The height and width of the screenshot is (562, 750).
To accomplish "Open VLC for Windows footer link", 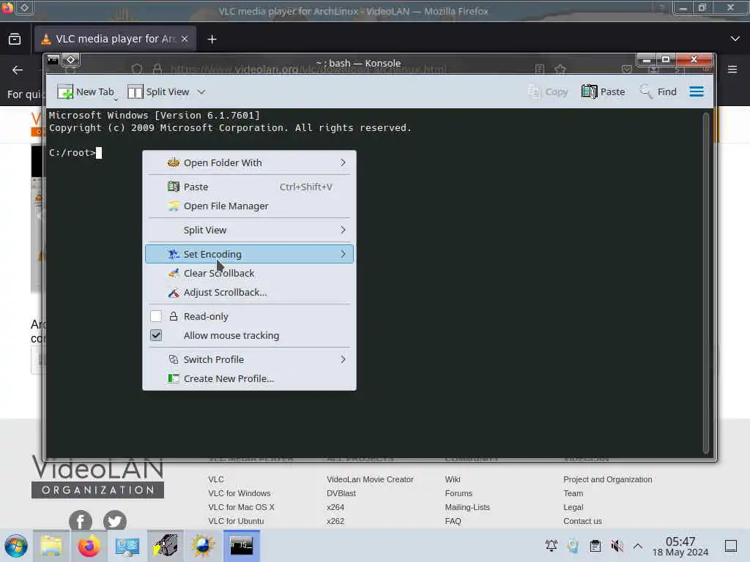I will pyautogui.click(x=240, y=493).
